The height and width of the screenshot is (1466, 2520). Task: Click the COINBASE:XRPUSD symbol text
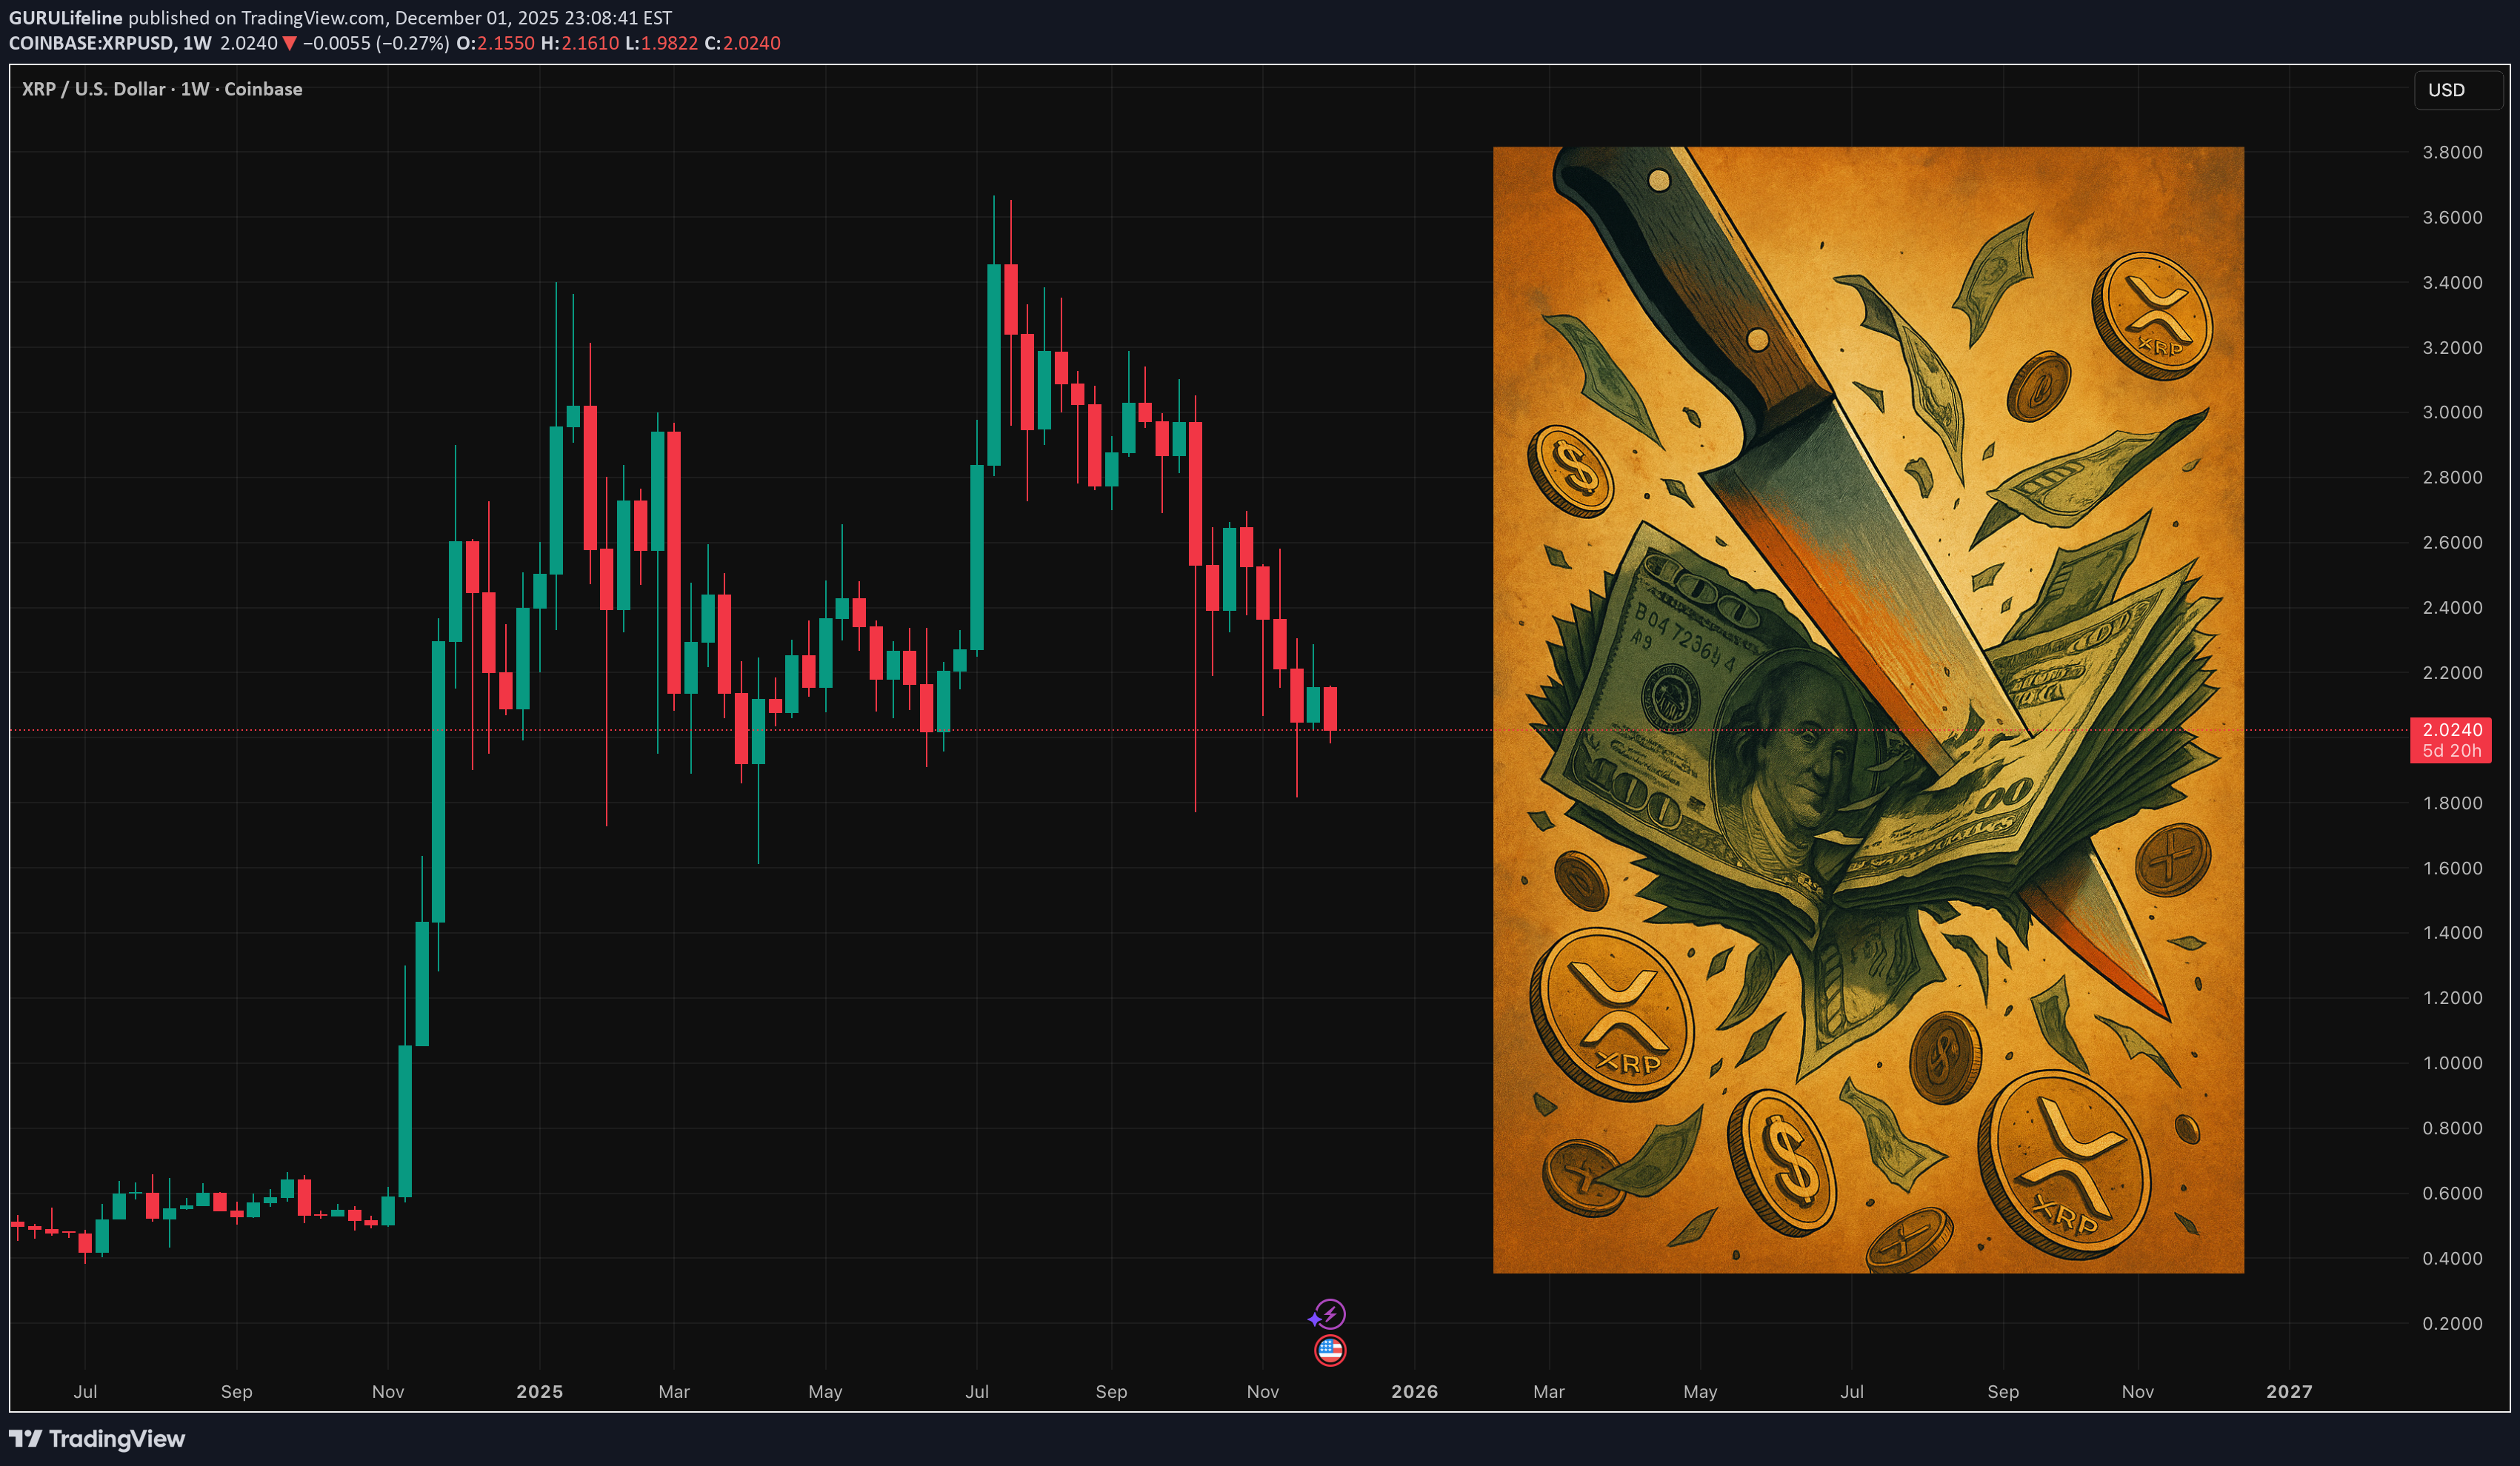90,43
